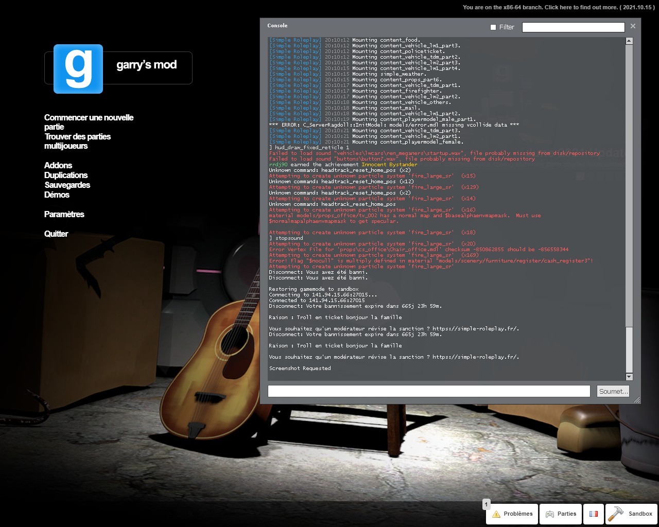Click 'Connecting to 141.94.15.66:27015...' line

[x=323, y=295]
